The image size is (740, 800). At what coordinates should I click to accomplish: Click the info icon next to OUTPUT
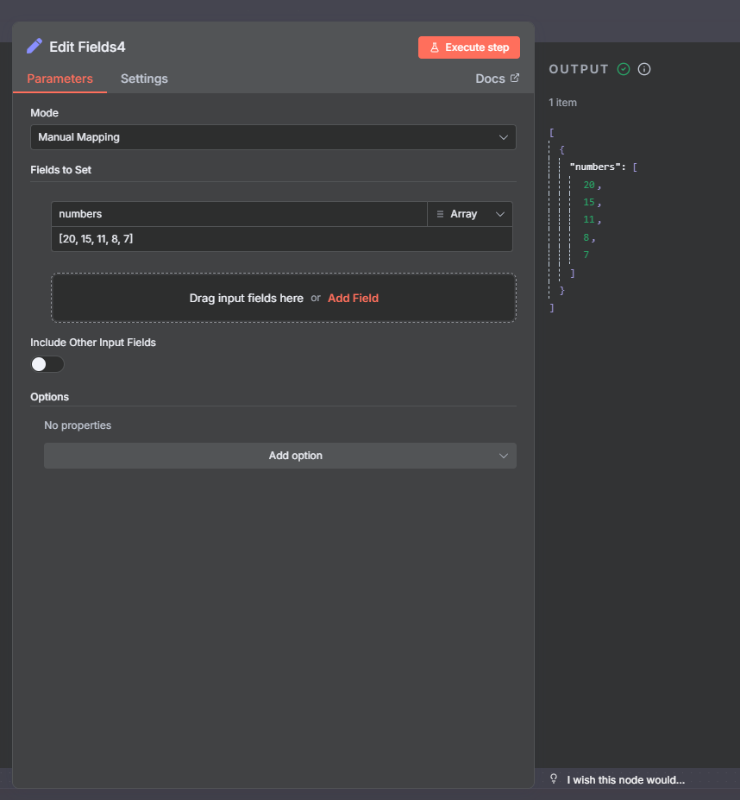click(x=644, y=69)
